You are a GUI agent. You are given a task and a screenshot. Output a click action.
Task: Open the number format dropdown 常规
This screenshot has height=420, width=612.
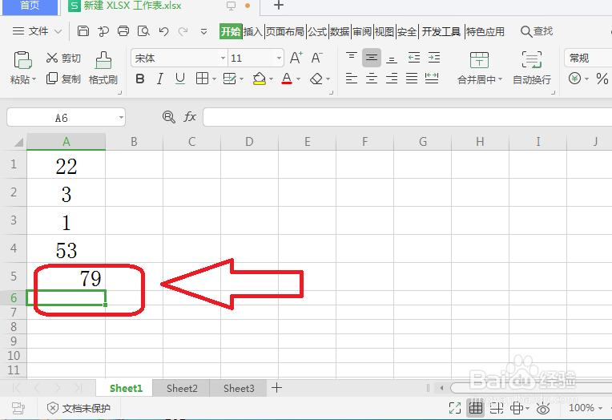click(x=588, y=59)
